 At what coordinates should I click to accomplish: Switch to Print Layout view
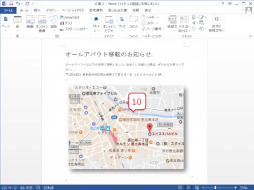(x=188, y=187)
